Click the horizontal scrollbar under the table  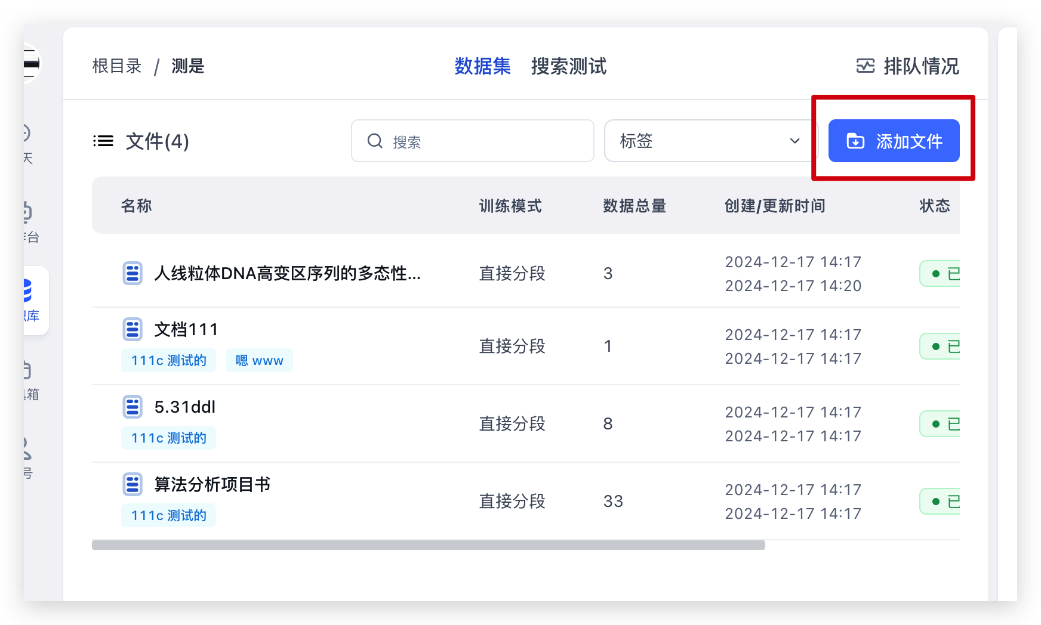[428, 545]
